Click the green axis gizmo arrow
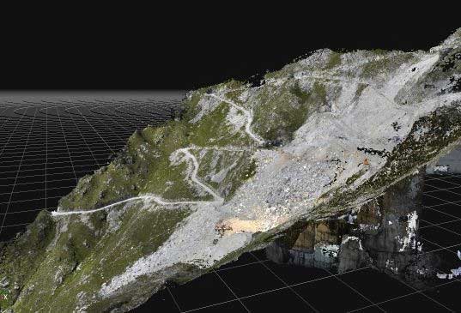461x313 pixels. click(3, 292)
